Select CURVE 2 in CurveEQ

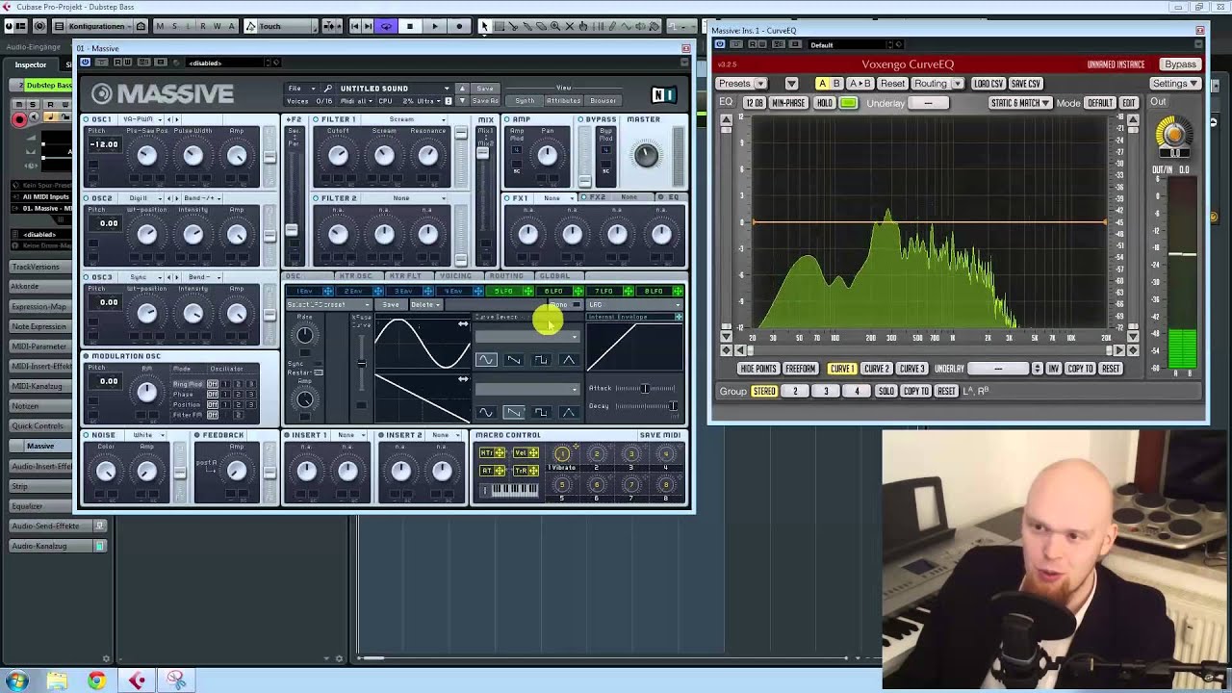pos(877,369)
